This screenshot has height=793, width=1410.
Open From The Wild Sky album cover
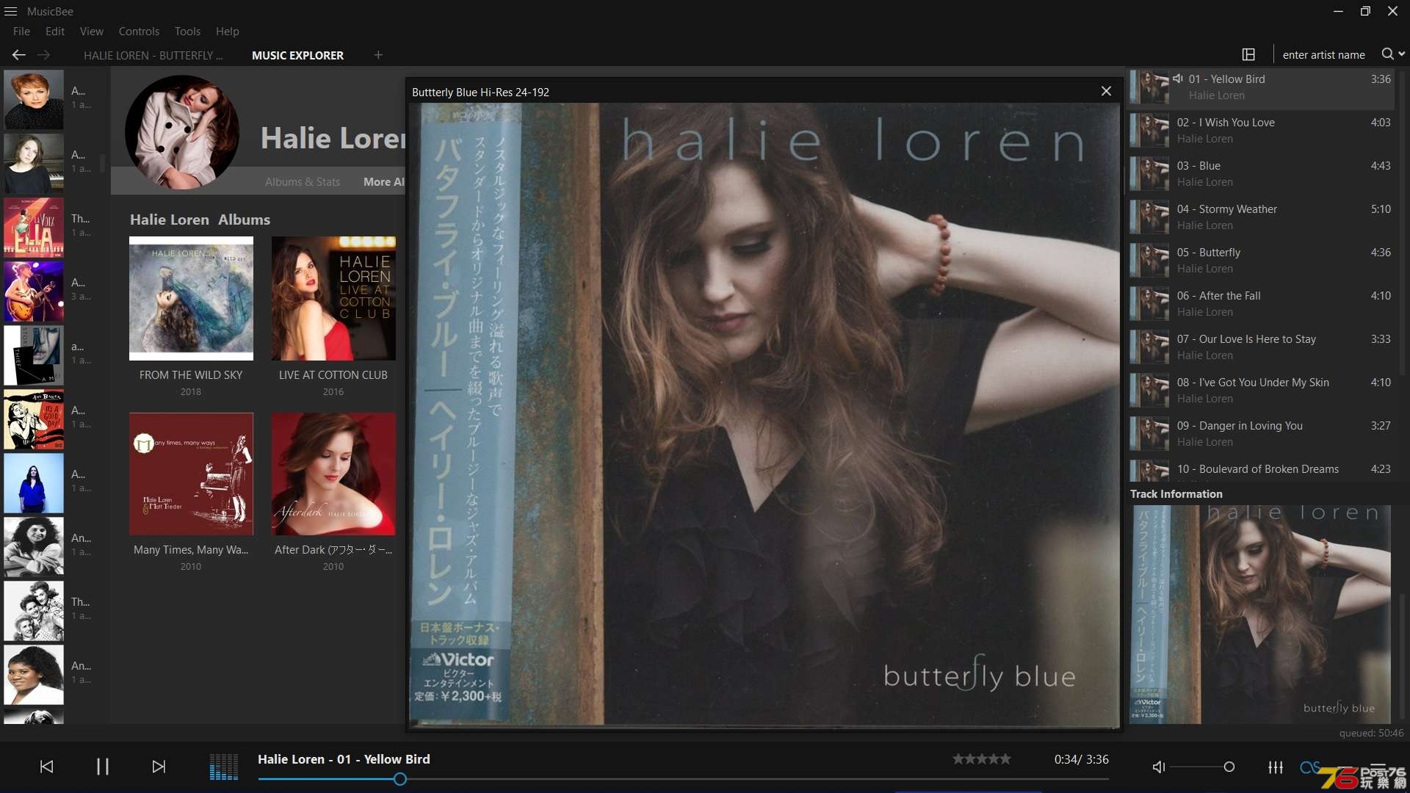[191, 298]
